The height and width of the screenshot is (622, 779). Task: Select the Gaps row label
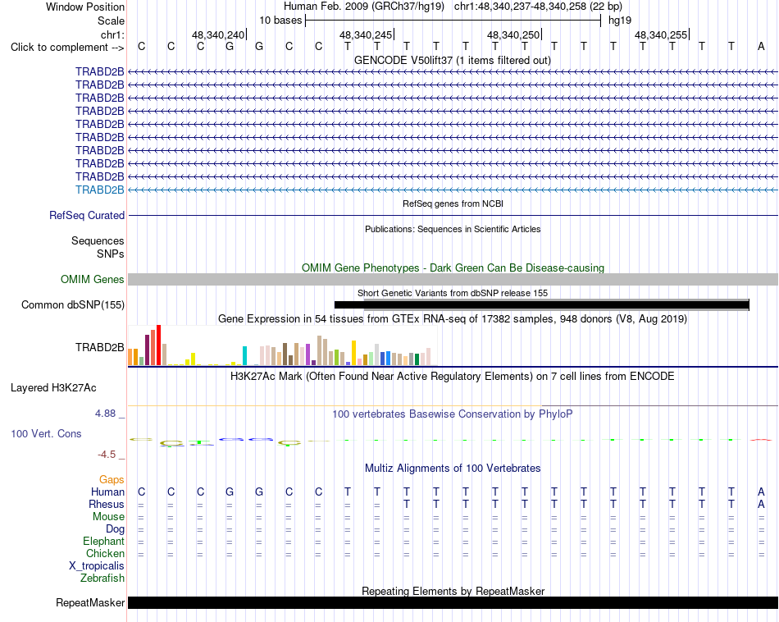112,480
